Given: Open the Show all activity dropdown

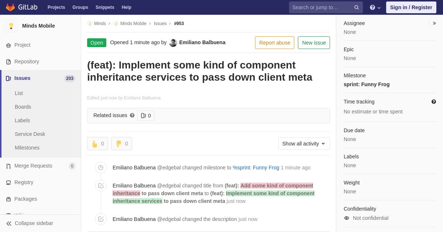Looking at the screenshot, I should [x=304, y=144].
